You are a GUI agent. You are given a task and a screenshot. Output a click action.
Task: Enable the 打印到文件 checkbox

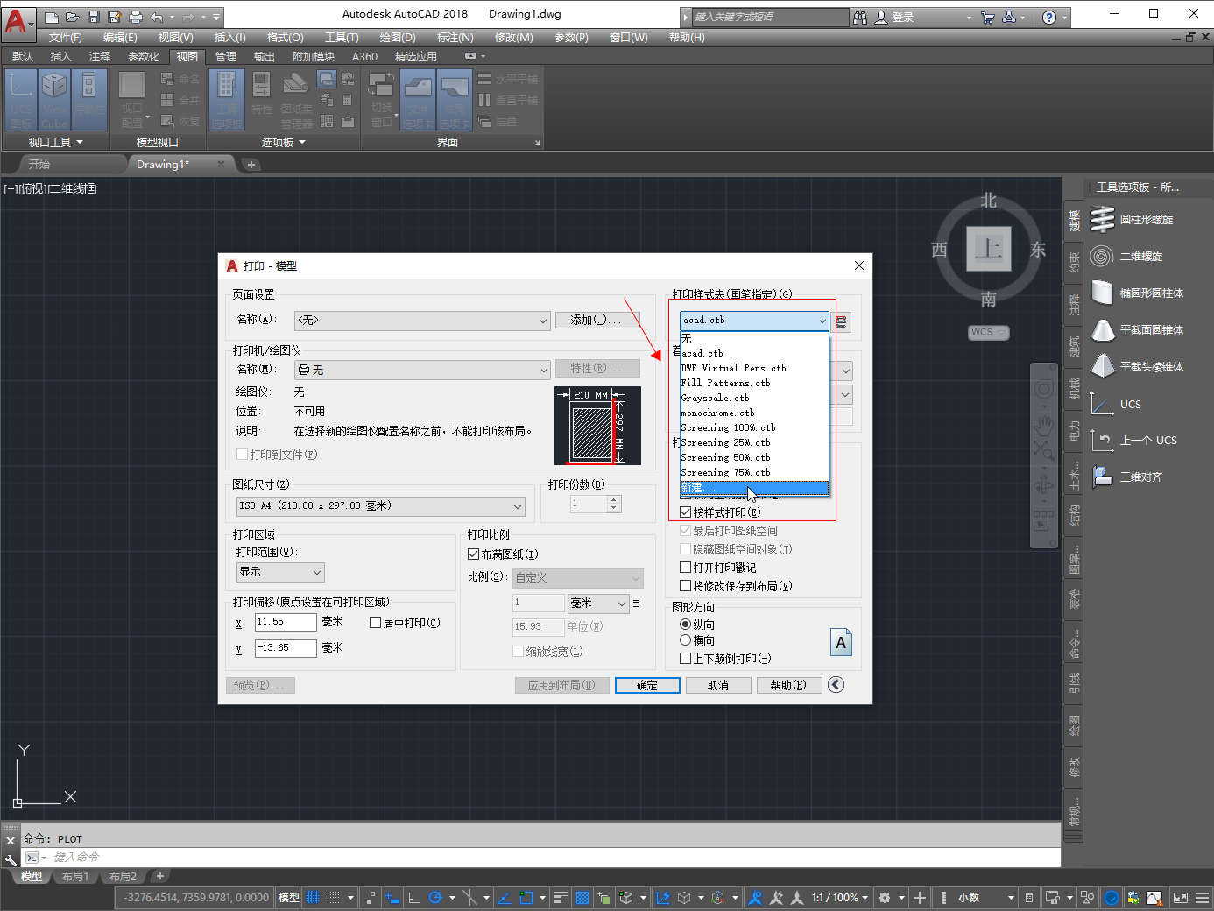(x=243, y=455)
